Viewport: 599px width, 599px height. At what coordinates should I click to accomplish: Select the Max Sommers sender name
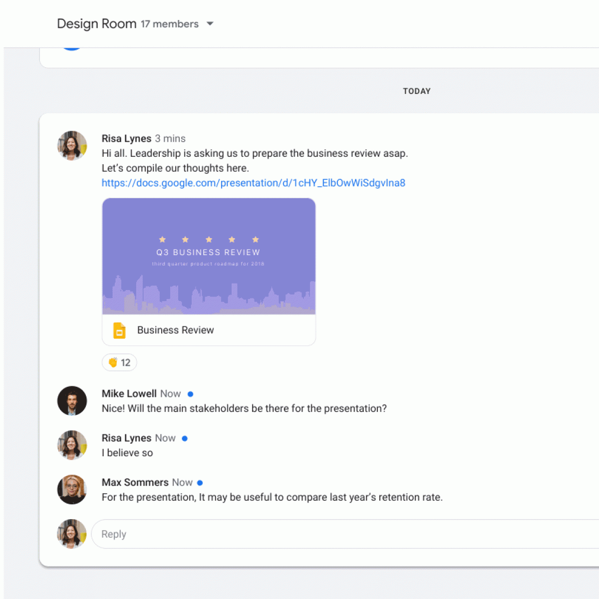coord(135,482)
